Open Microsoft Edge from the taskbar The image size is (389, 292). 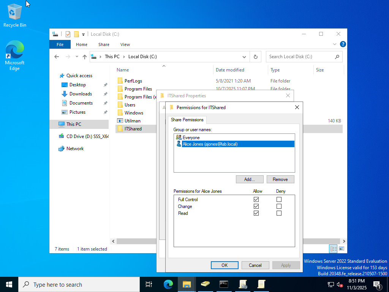(x=168, y=284)
